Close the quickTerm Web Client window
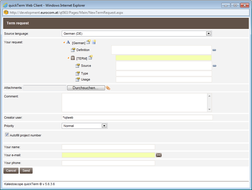The image size is (252, 190). click(245, 5)
